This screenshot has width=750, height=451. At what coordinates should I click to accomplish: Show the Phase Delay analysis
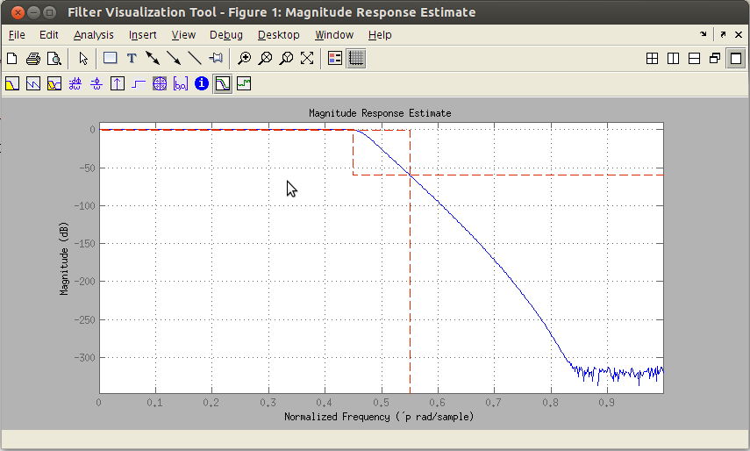pos(96,84)
